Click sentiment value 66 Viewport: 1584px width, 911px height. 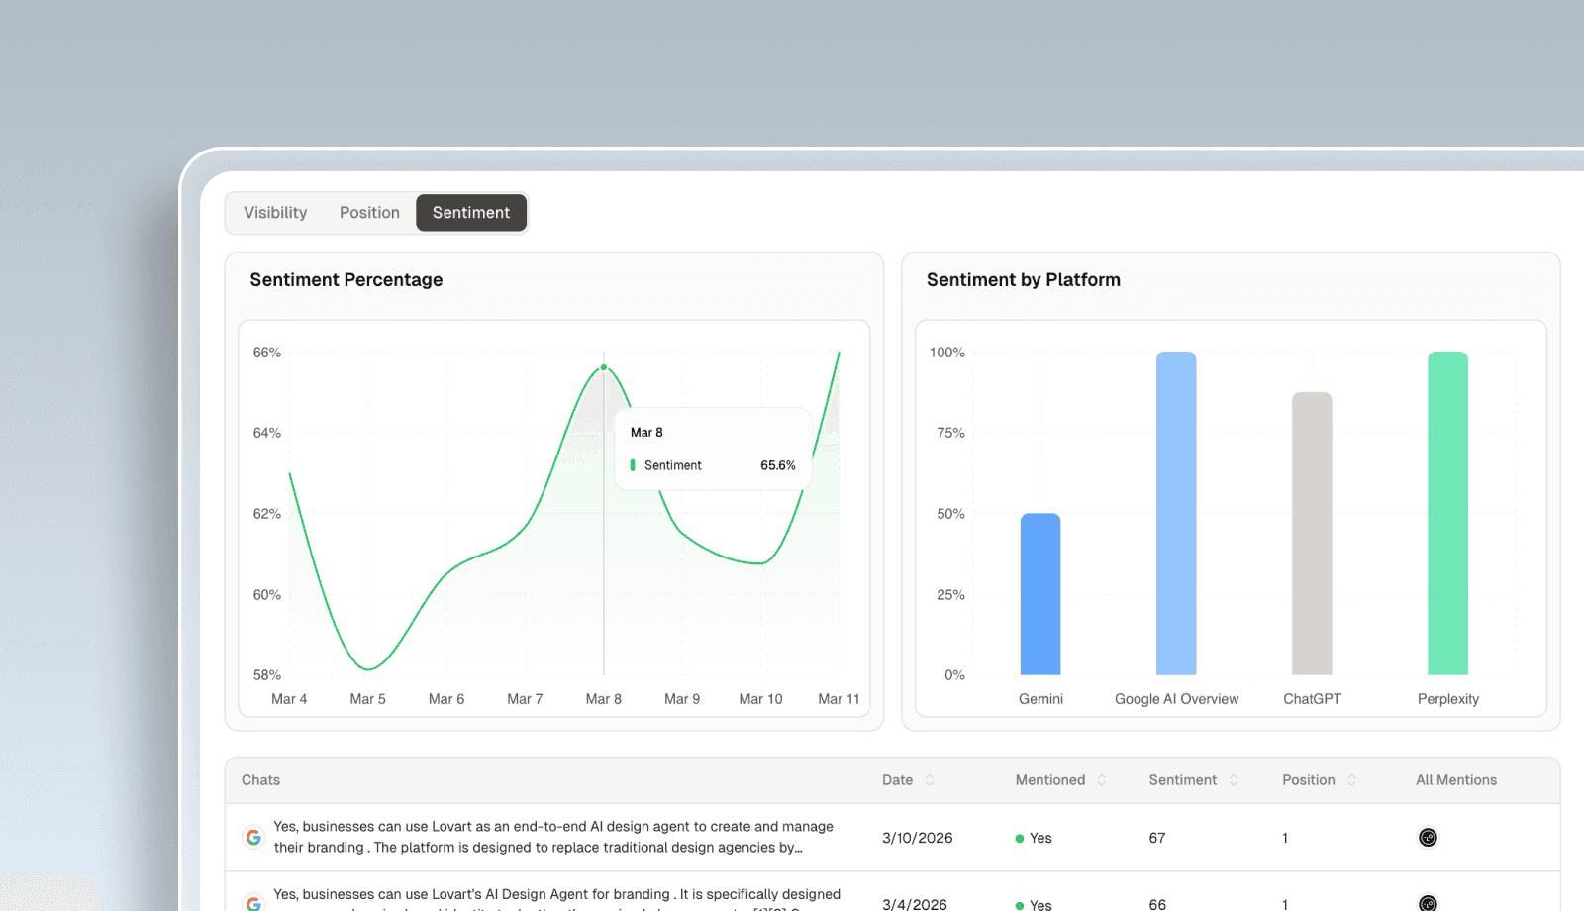(1157, 904)
